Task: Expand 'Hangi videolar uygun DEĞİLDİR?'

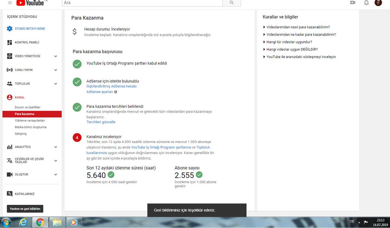Action: point(290,49)
